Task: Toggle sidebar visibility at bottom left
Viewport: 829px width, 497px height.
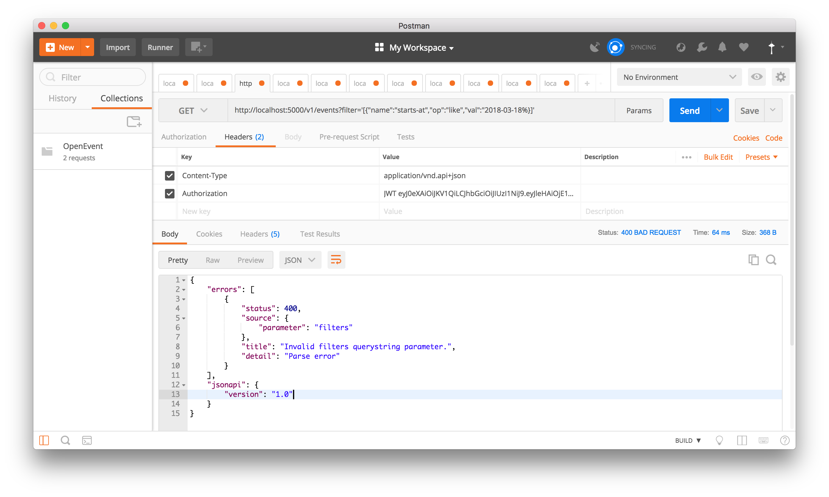Action: [x=44, y=440]
